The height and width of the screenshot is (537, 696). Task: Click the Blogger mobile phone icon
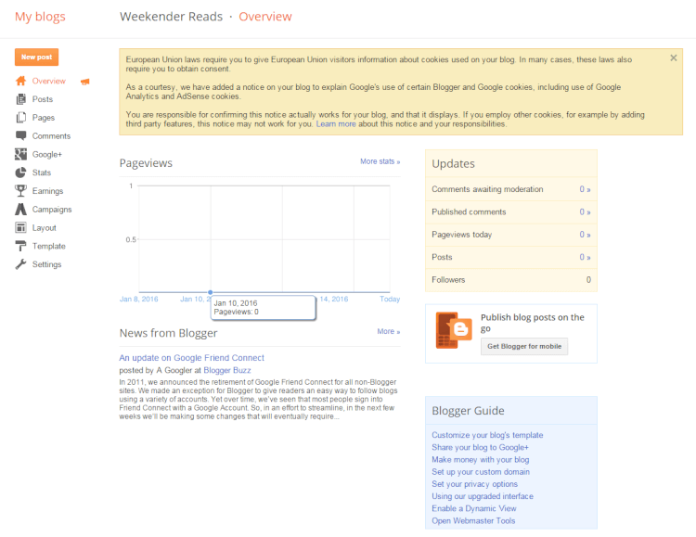(x=453, y=330)
